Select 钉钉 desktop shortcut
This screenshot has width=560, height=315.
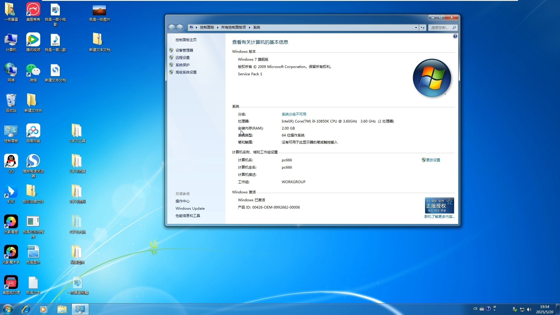[x=11, y=194]
